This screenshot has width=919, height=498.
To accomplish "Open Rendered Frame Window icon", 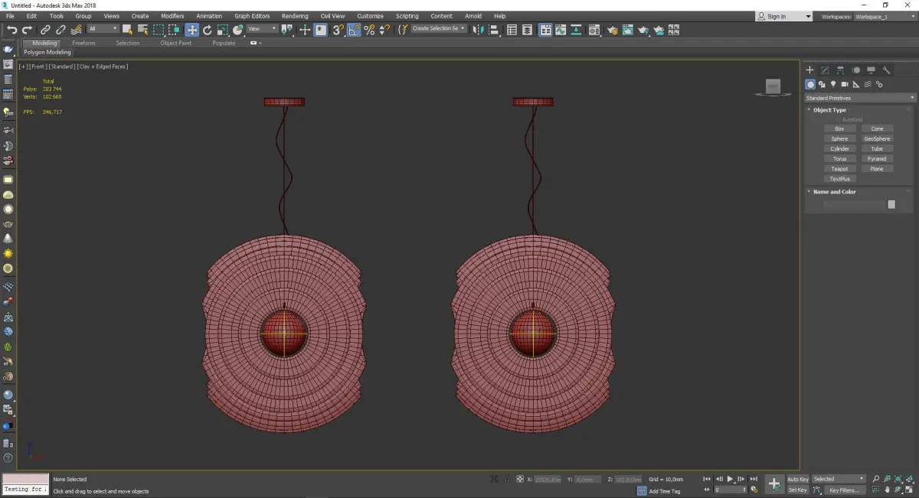I will pos(627,30).
